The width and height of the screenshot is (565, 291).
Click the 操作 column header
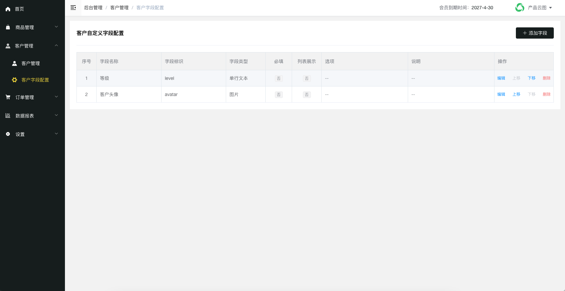click(524, 61)
